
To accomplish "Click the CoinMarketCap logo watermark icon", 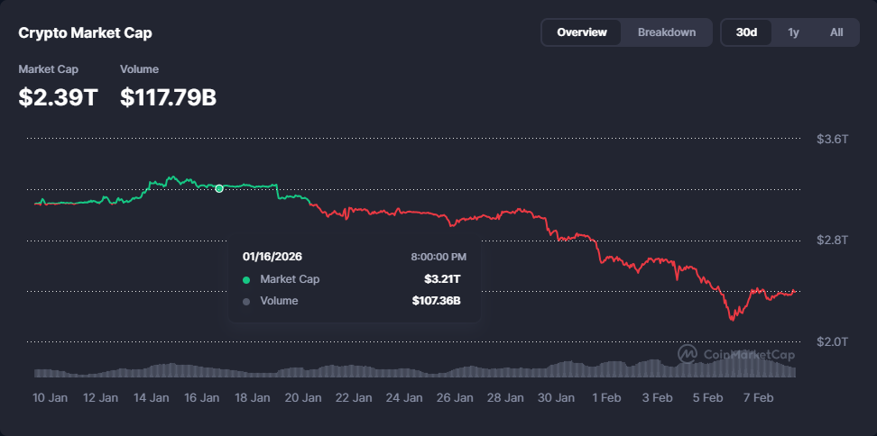I will [x=688, y=354].
